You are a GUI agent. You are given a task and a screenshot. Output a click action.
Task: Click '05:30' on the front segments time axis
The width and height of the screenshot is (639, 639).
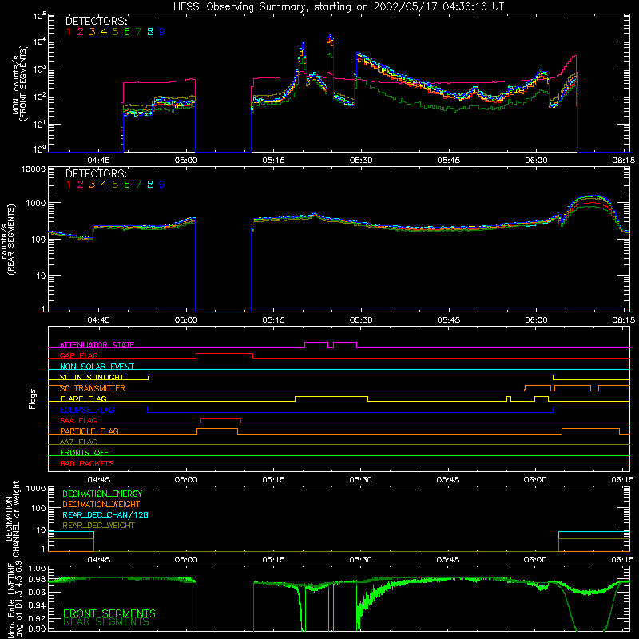point(361,161)
